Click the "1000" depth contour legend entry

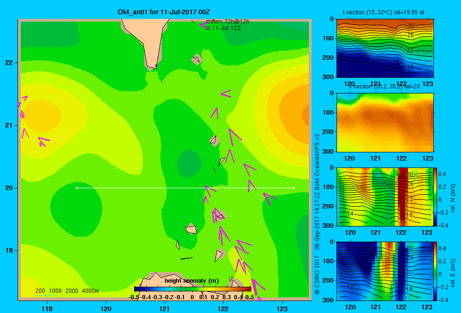point(55,291)
